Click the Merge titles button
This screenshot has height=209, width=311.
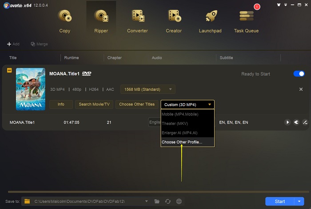39,44
